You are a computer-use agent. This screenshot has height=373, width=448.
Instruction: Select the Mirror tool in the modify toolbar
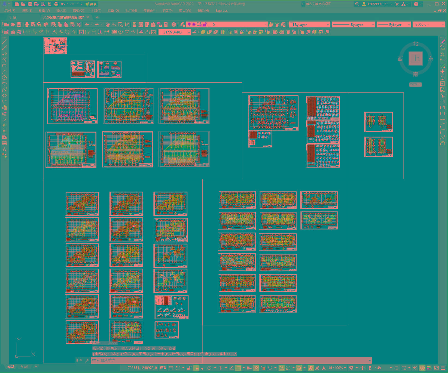point(443,54)
